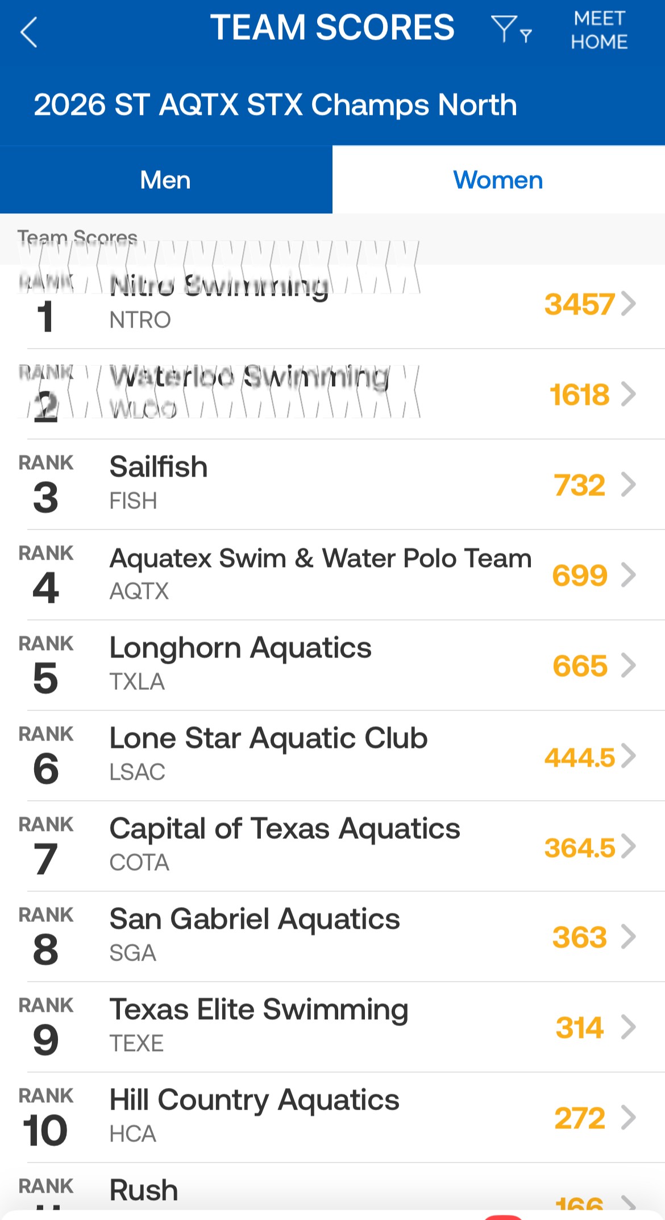Click chevron beside Aquatex score 699

click(x=629, y=574)
